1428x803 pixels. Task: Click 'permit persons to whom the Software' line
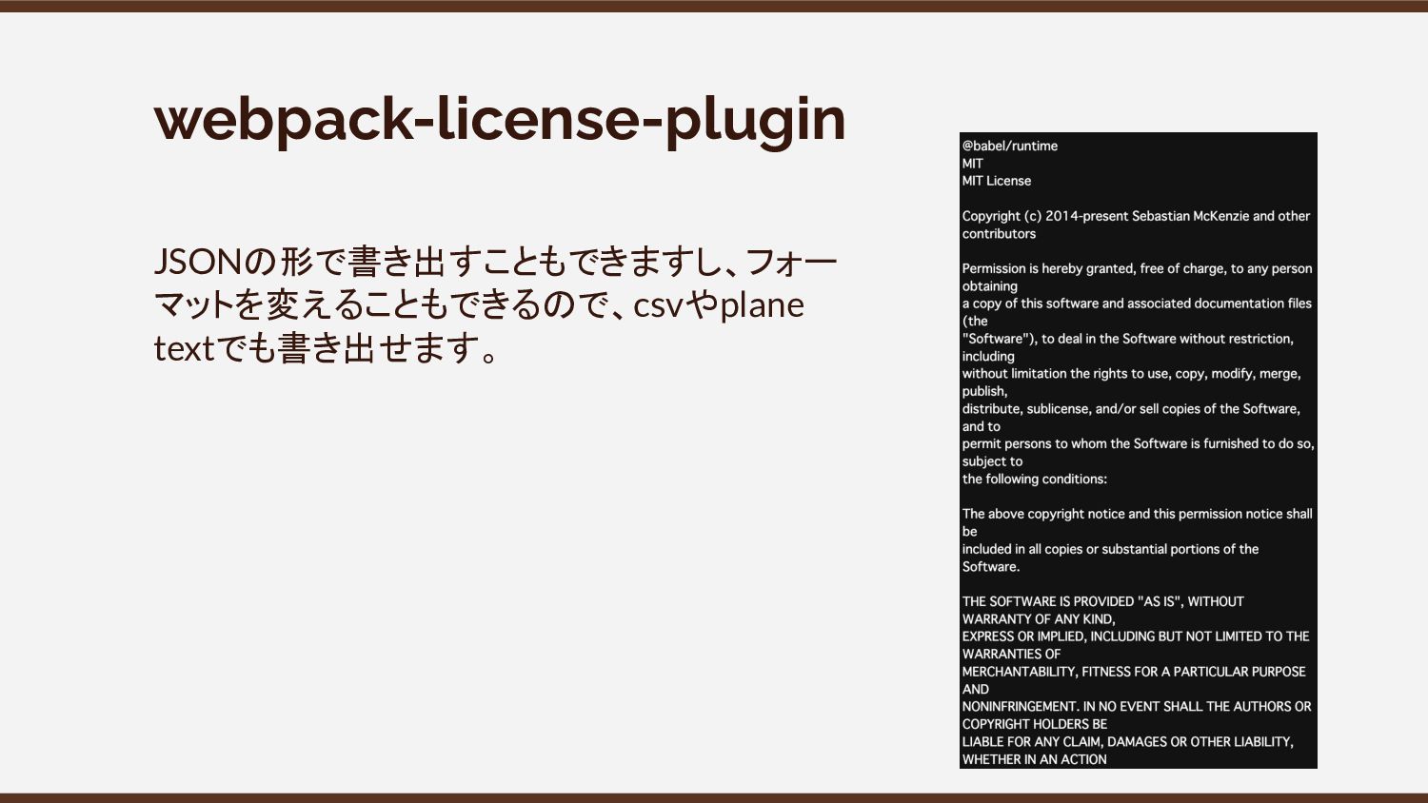click(x=1138, y=443)
